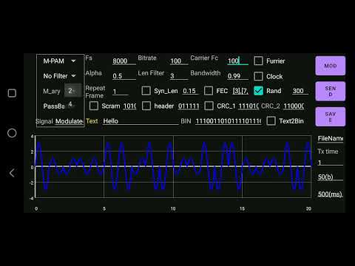Screen dimensions: 355x266
Task: Edit the Text field containing Hello
Action: click(x=141, y=121)
